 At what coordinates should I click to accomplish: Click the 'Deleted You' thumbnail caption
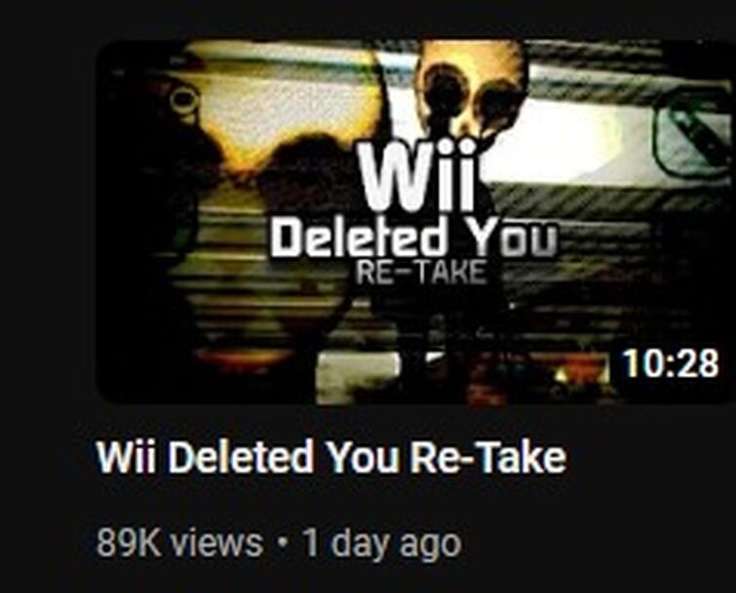pos(414,240)
